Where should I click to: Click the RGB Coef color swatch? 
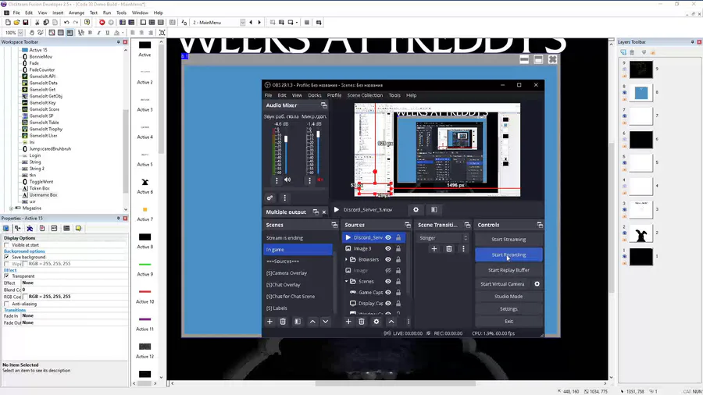(x=25, y=297)
